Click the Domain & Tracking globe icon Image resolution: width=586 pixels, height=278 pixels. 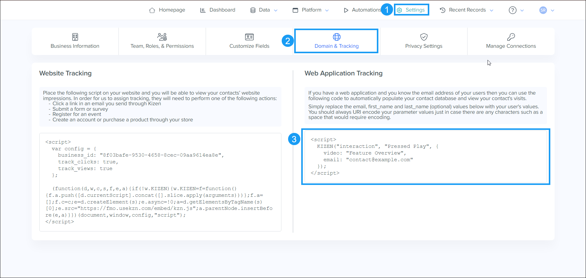[337, 37]
